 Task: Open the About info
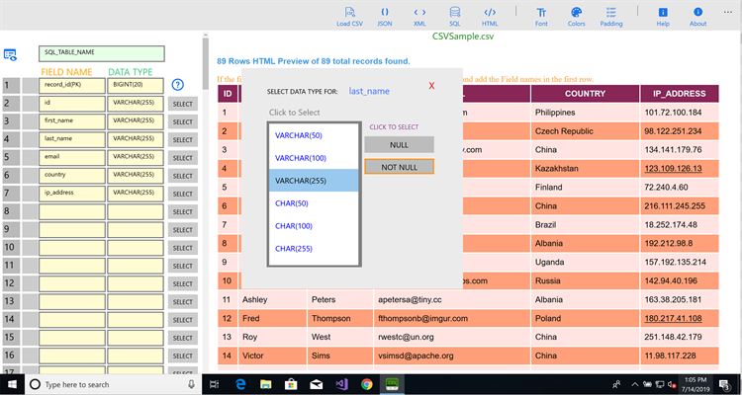698,17
